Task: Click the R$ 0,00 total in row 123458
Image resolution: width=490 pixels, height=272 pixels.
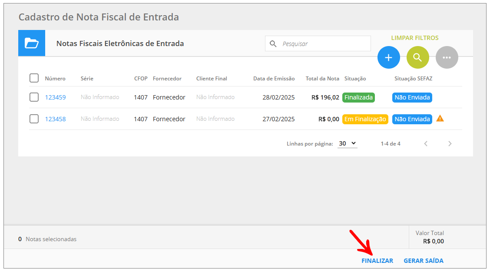Action: [x=329, y=119]
